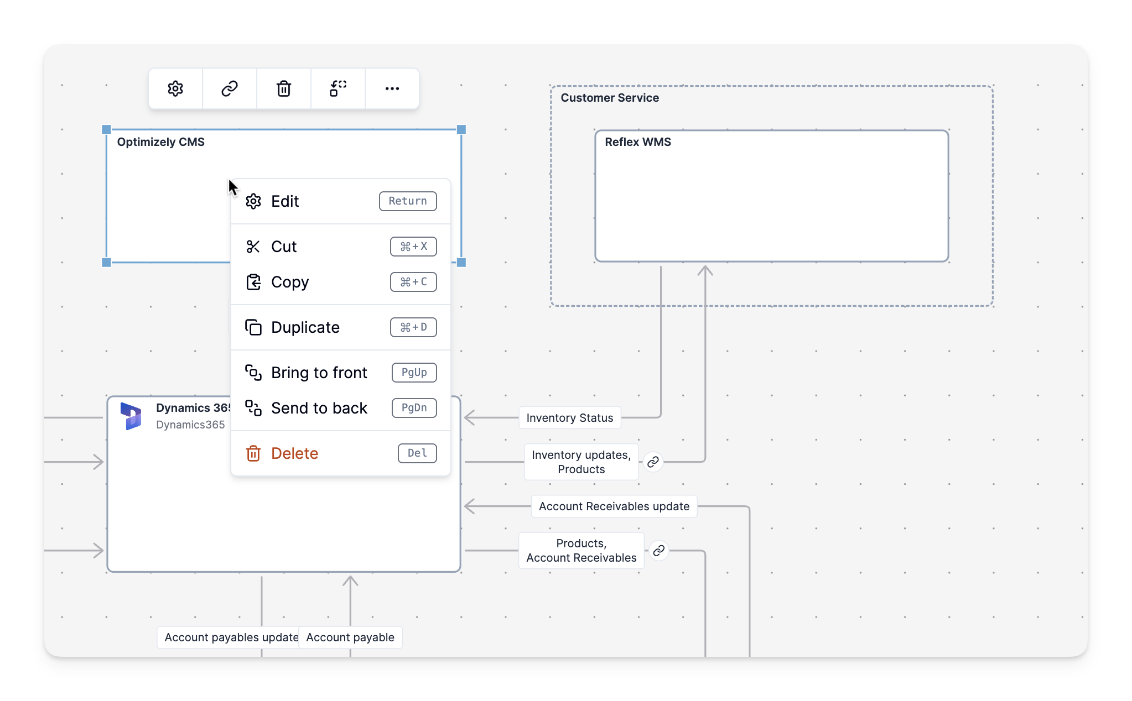Image resolution: width=1132 pixels, height=701 pixels.
Task: Select the Customer Service group frame
Action: 610,98
